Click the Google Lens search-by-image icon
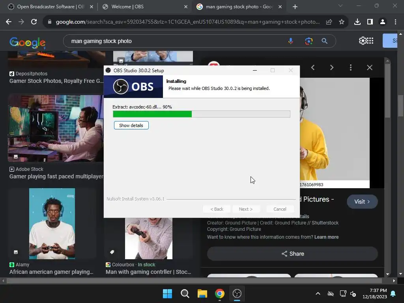The image size is (404, 303). (309, 41)
